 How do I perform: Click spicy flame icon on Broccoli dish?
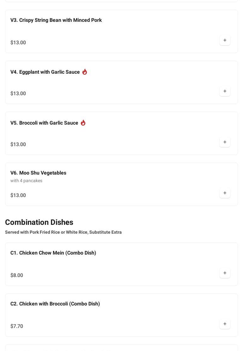(83, 123)
